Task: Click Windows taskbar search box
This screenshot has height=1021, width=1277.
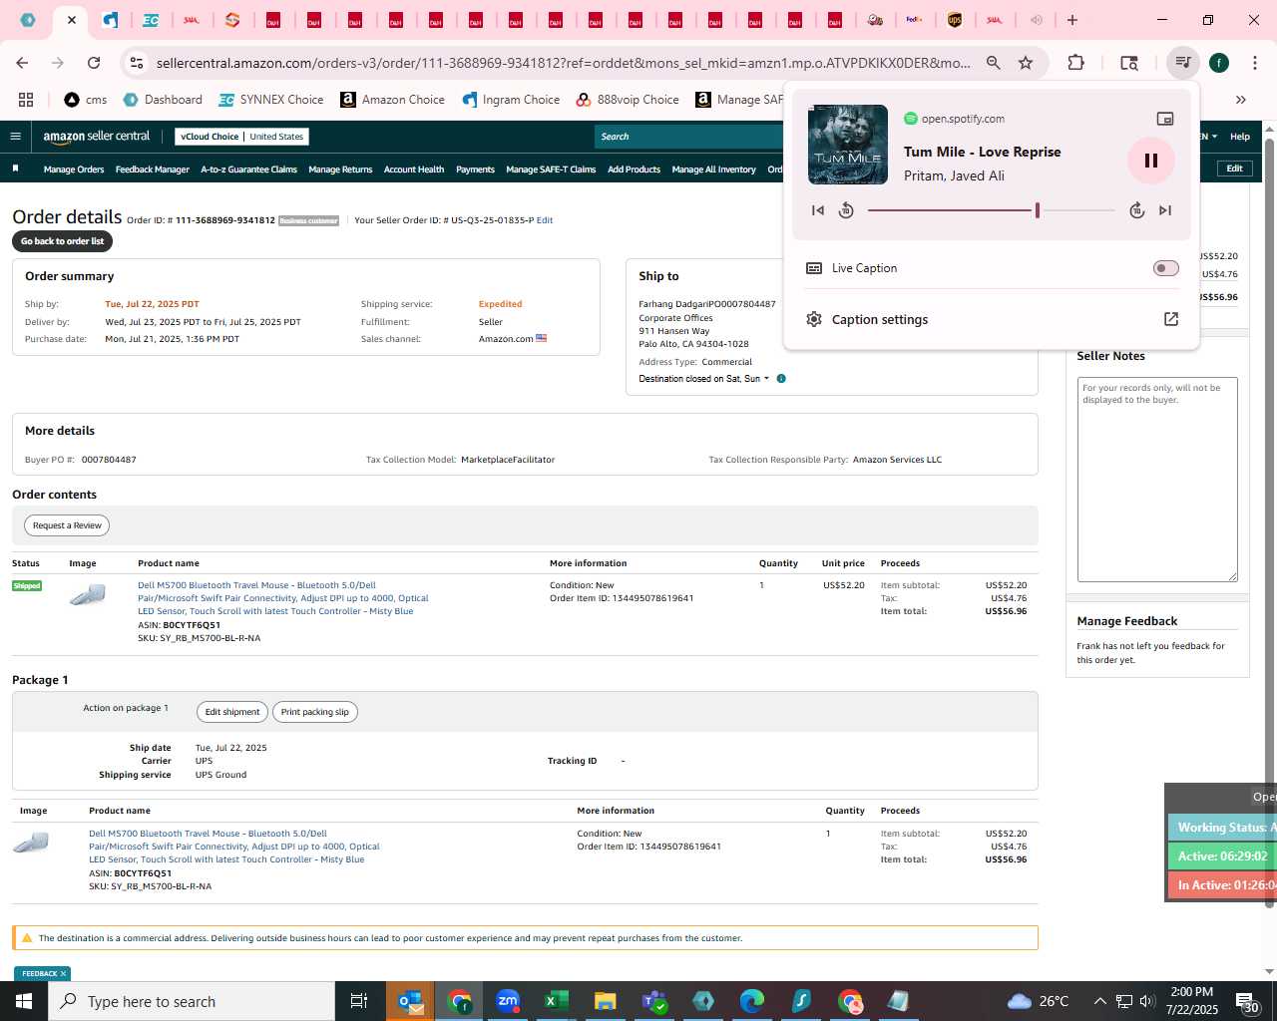Action: (x=192, y=1001)
